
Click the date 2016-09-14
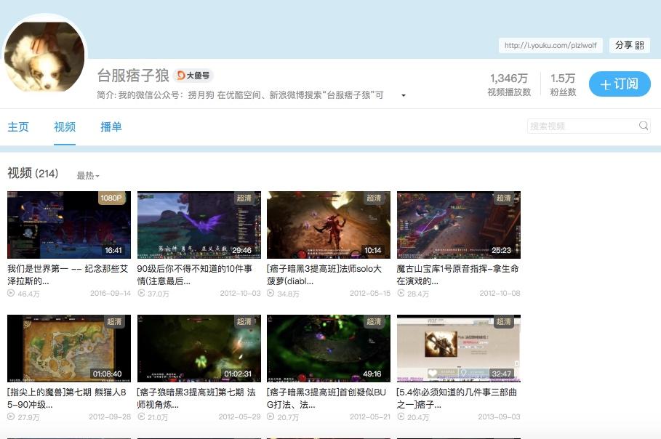coord(111,293)
